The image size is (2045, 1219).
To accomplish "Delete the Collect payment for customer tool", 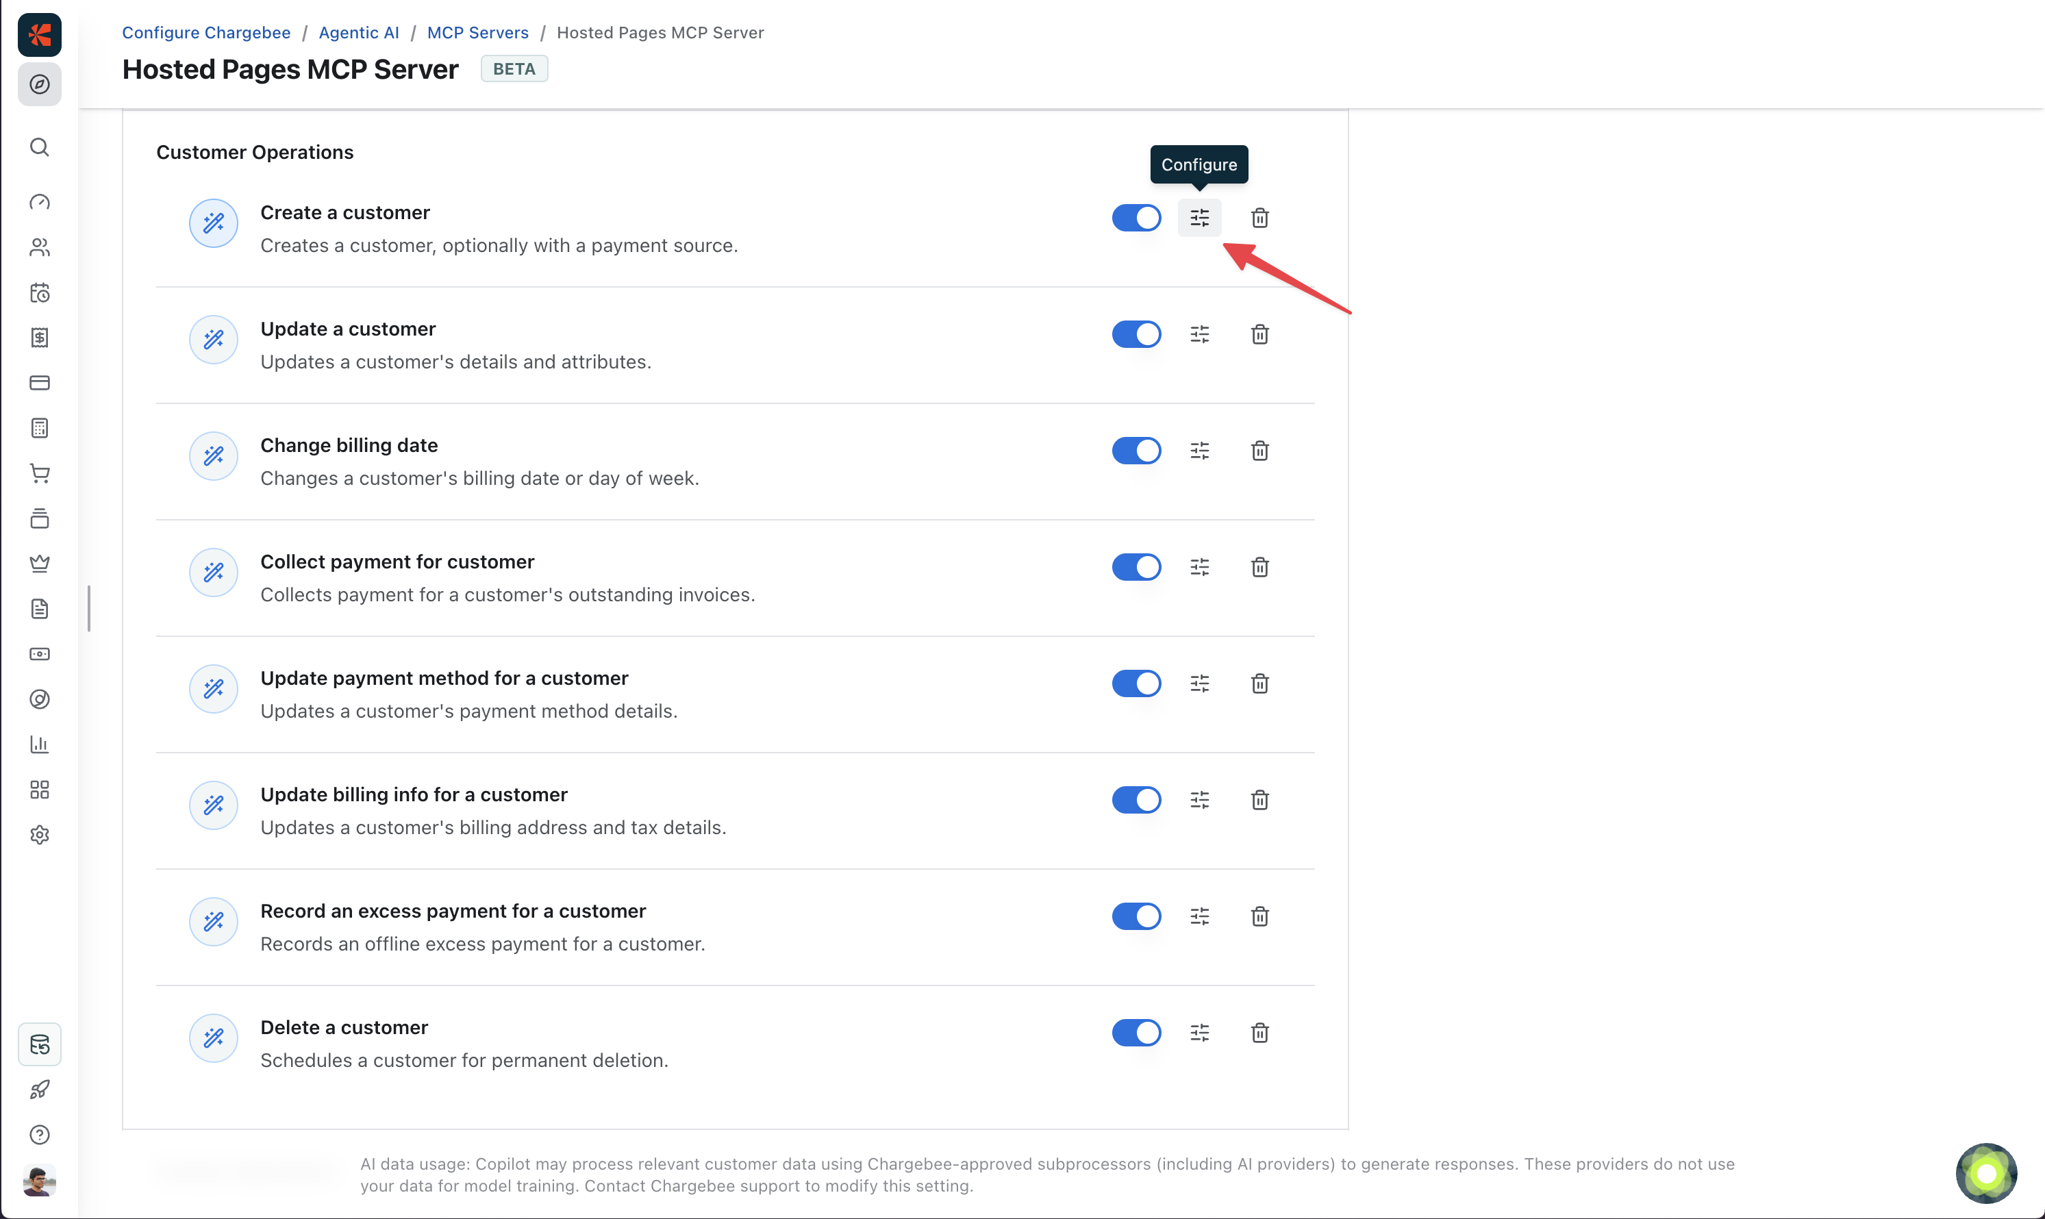I will (1260, 568).
